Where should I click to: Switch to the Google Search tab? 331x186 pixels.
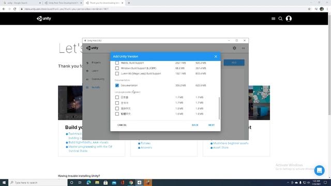click(21, 3)
